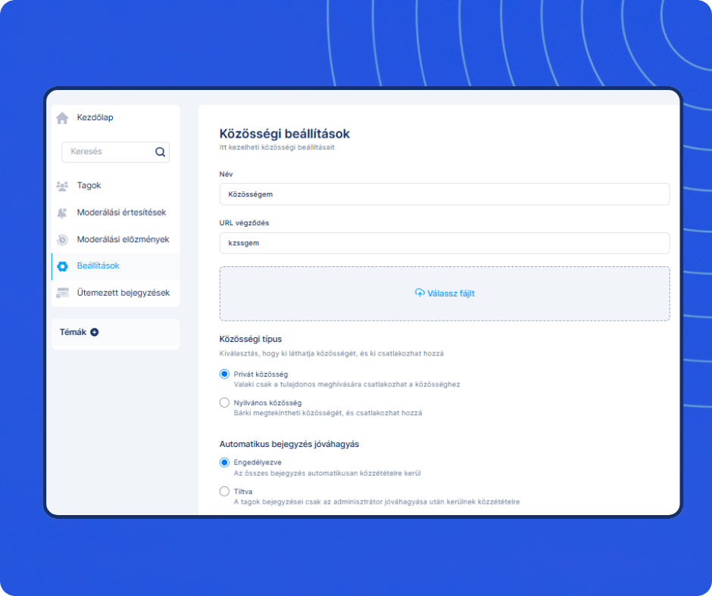This screenshot has width=712, height=596.
Task: Select the Privát közösség radio button
Action: 224,374
